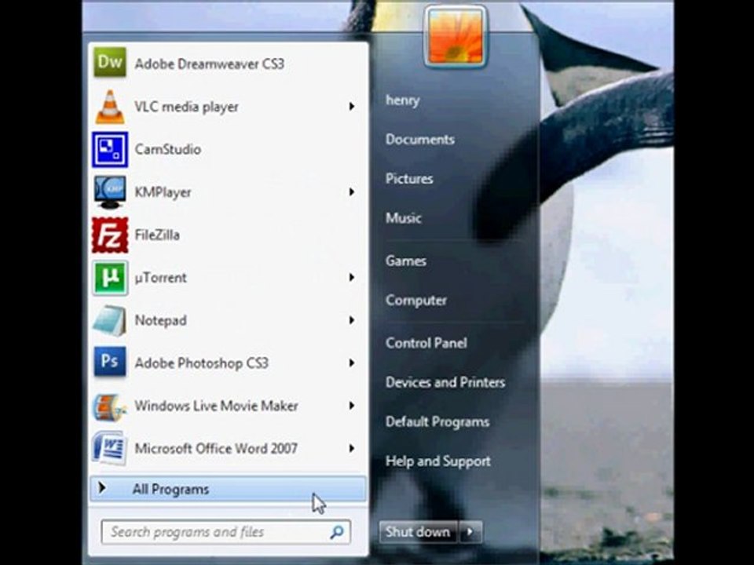Launch VLC media player cone icon
The height and width of the screenshot is (565, 754).
110,107
